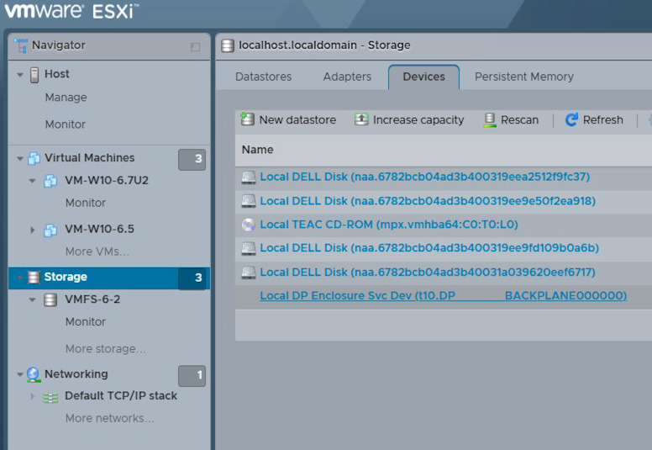Open Local DELL Disk naa...f9fc37 link
652x450 pixels.
pyautogui.click(x=424, y=177)
